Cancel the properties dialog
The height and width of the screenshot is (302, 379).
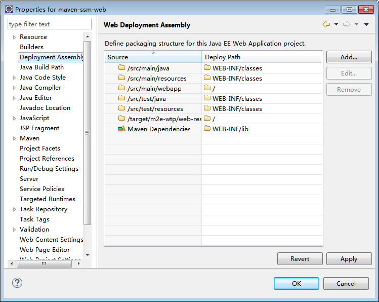tap(346, 283)
